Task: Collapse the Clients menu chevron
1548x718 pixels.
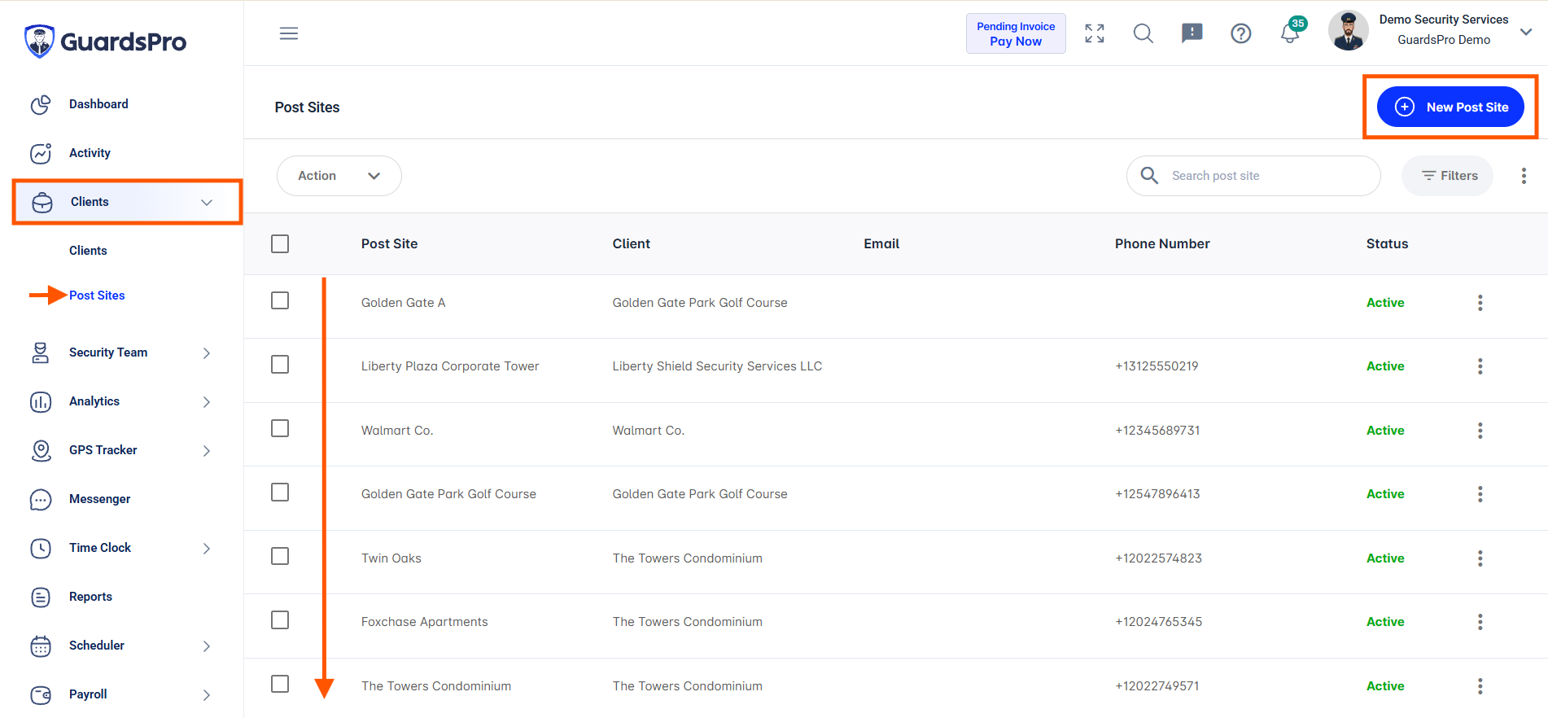Action: click(207, 203)
